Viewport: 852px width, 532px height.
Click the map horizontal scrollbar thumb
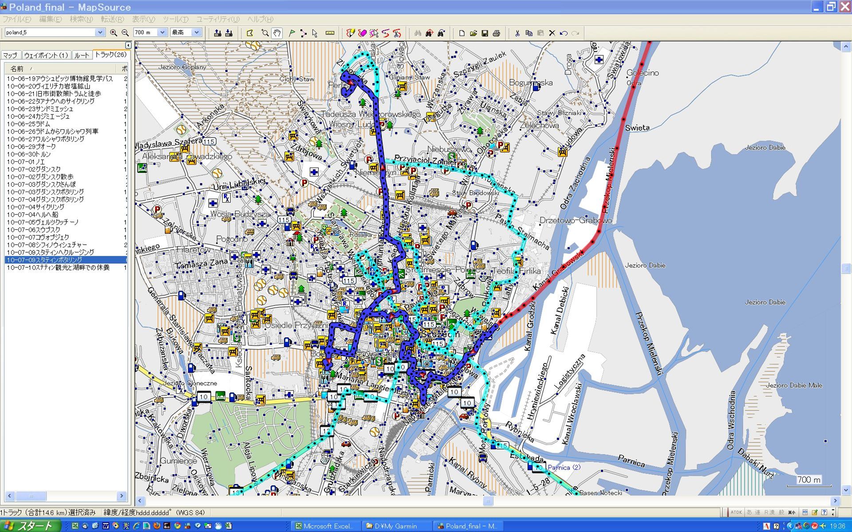click(x=488, y=501)
